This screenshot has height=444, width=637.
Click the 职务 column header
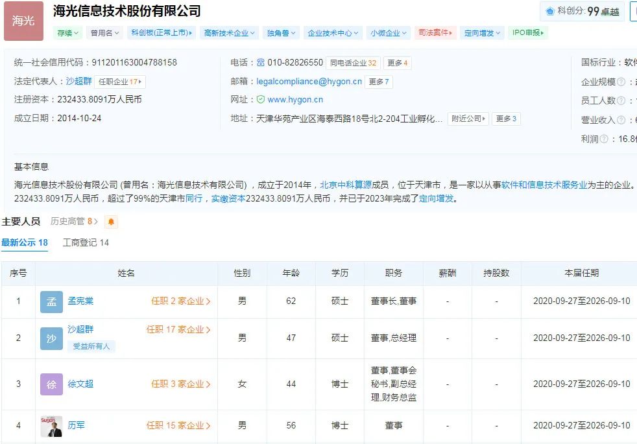(394, 274)
